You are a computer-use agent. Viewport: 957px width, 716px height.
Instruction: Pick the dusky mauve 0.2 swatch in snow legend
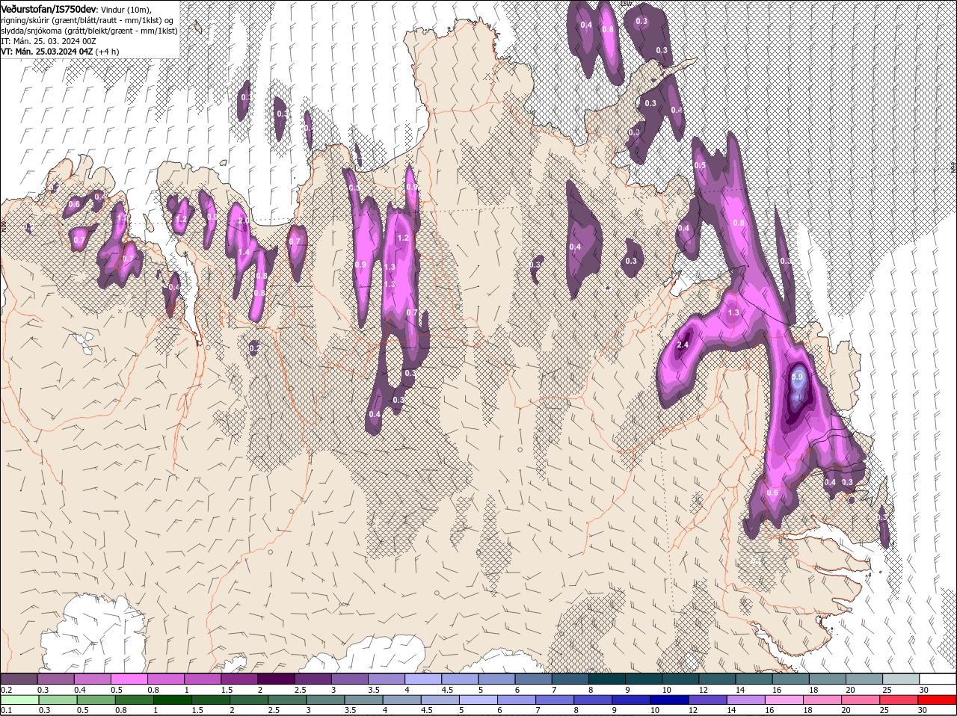[19, 679]
